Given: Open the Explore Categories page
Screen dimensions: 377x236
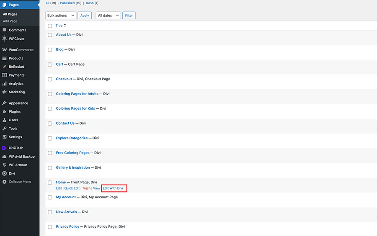Looking at the screenshot, I should tap(72, 138).
